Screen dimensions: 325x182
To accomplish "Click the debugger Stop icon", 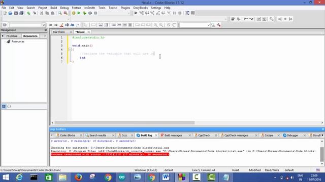I will [x=180, y=13].
